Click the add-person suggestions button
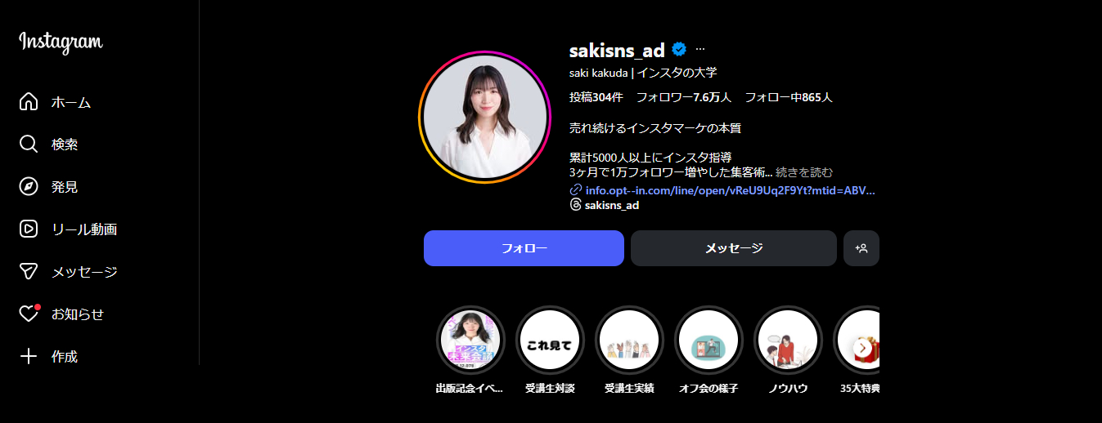The width and height of the screenshot is (1102, 423). 861,248
